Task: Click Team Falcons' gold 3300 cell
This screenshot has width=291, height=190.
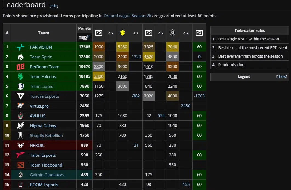Action: coord(99,76)
